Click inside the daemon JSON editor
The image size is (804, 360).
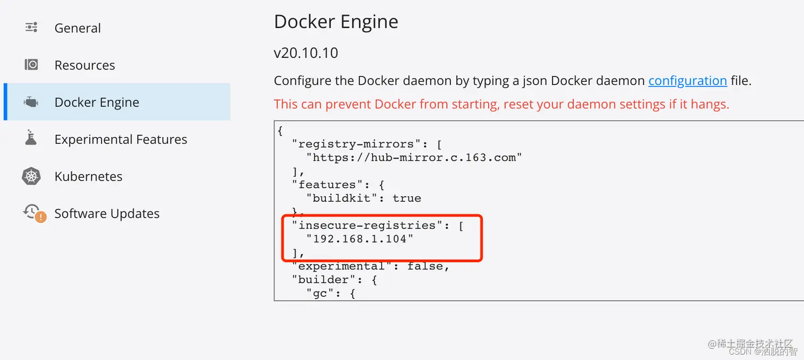click(539, 211)
